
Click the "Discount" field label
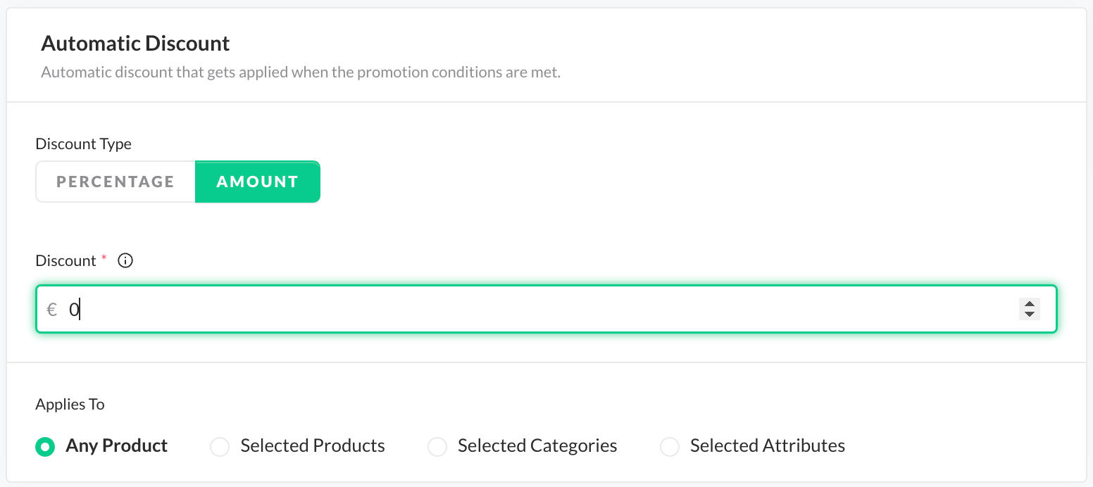(65, 261)
